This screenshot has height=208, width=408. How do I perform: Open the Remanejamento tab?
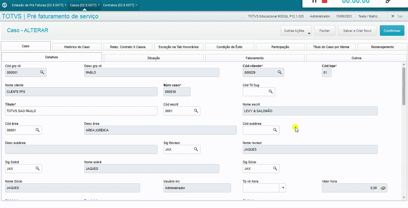tap(382, 47)
